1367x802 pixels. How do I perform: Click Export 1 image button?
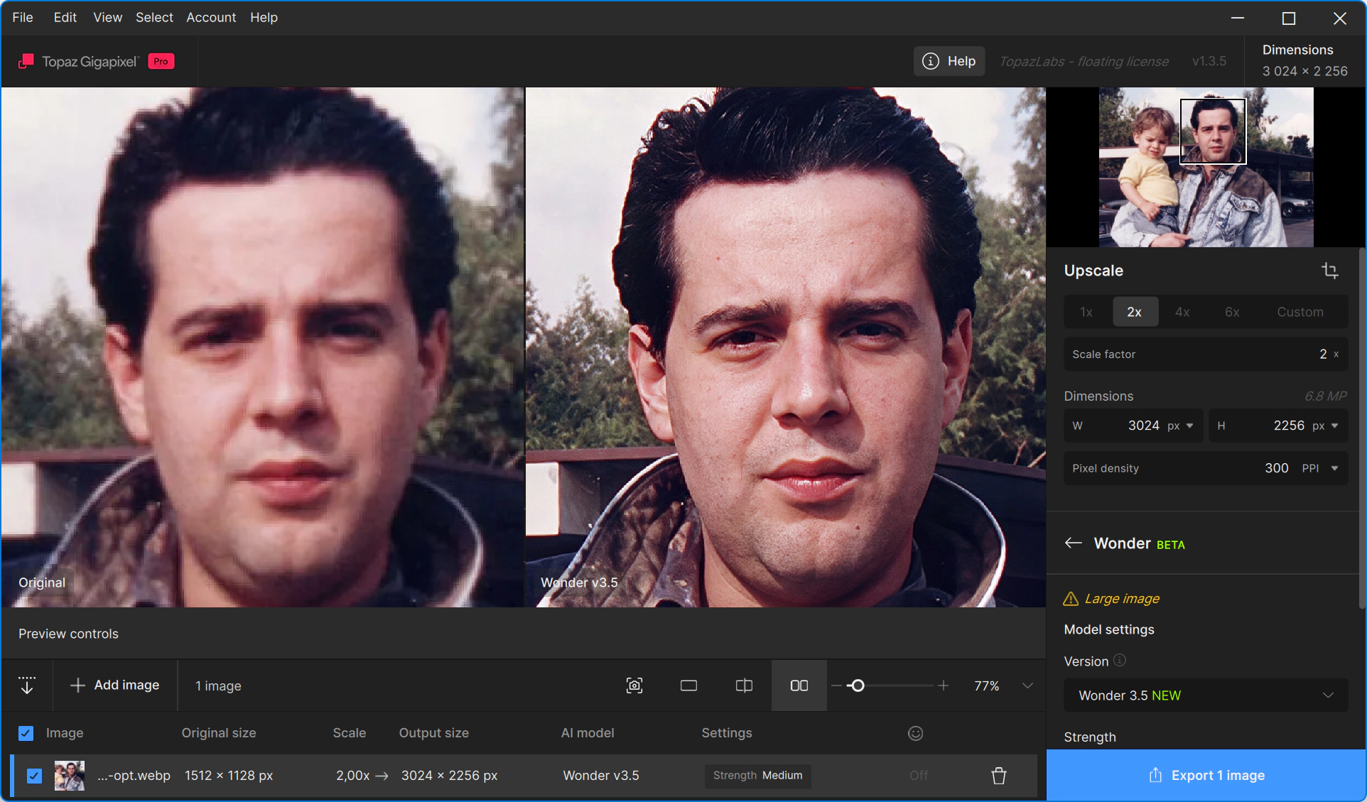pyautogui.click(x=1206, y=776)
